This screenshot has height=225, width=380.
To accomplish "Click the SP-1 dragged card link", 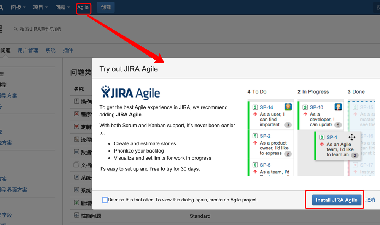I will point(332,137).
